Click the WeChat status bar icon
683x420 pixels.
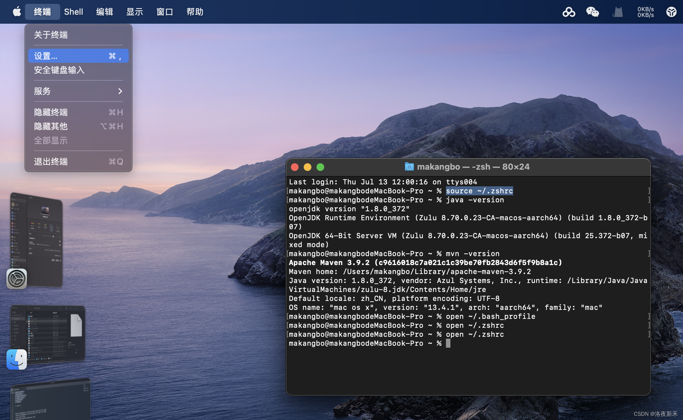pyautogui.click(x=592, y=12)
